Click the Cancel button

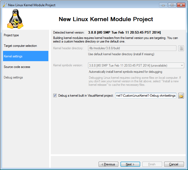tap(174, 164)
